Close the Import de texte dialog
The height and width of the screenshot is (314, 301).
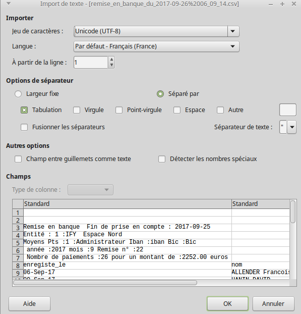coord(293,4)
